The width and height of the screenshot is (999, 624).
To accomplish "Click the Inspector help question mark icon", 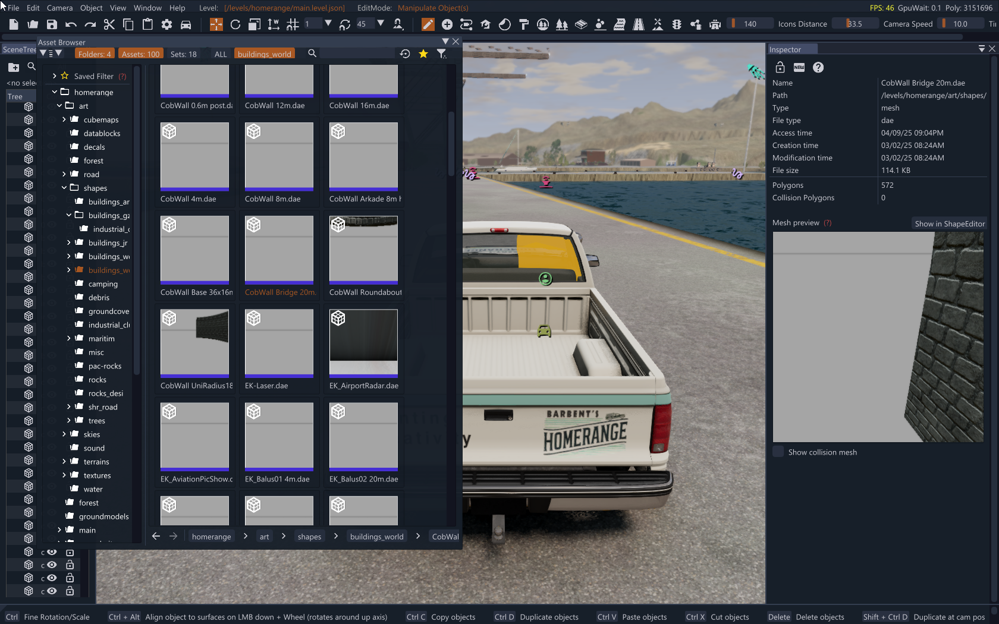I will [x=818, y=68].
